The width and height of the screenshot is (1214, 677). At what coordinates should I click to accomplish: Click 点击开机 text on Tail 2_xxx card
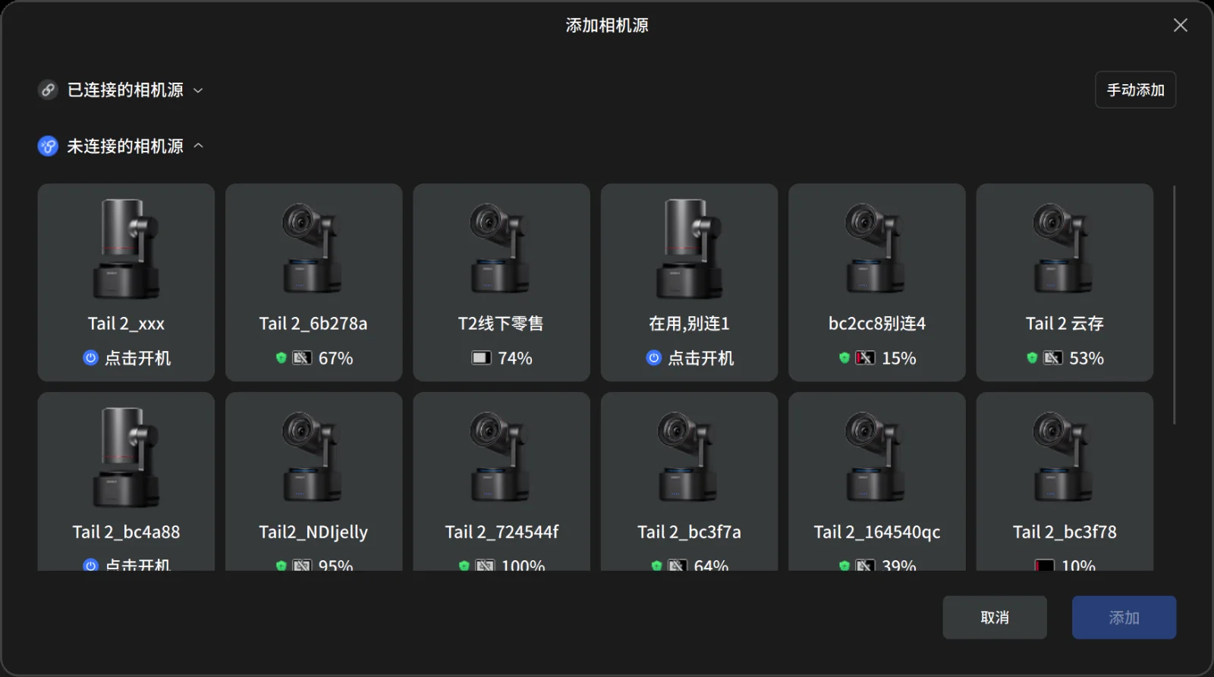click(x=137, y=358)
